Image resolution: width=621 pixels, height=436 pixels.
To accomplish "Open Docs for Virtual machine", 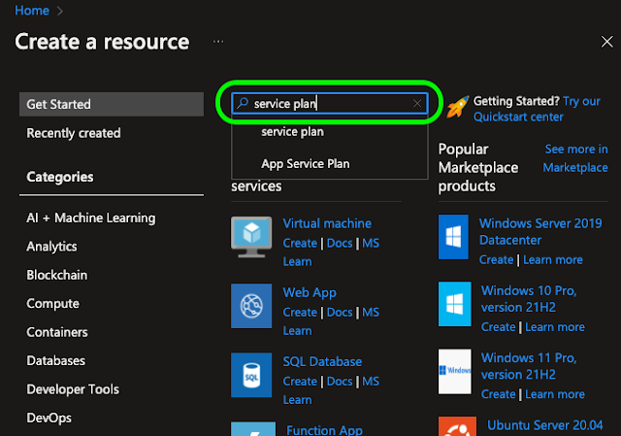I will (340, 243).
